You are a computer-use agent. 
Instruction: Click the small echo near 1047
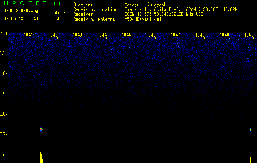[172, 130]
